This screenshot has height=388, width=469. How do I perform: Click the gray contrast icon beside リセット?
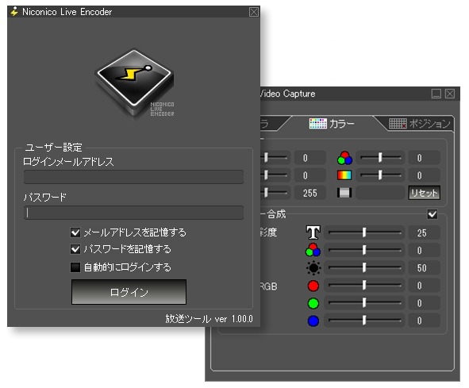point(344,193)
